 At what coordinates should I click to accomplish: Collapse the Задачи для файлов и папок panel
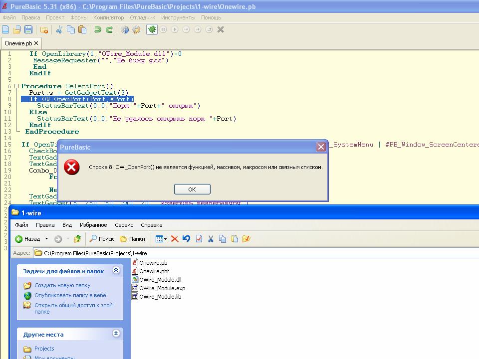pyautogui.click(x=116, y=271)
